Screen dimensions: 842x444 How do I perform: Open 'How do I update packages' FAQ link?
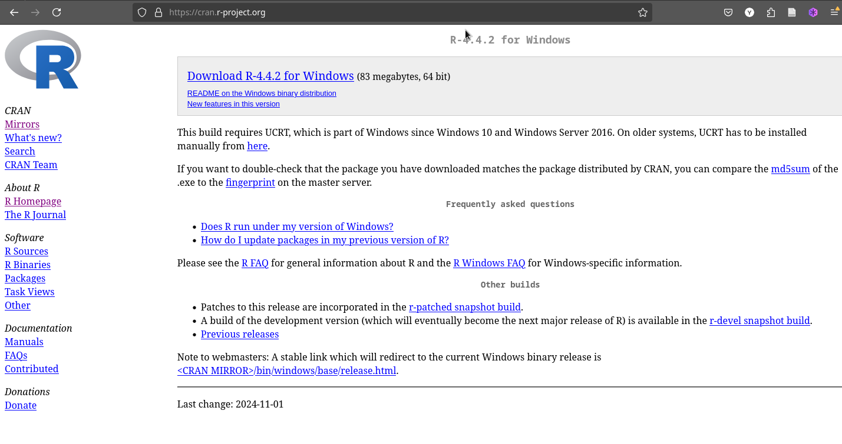point(325,240)
